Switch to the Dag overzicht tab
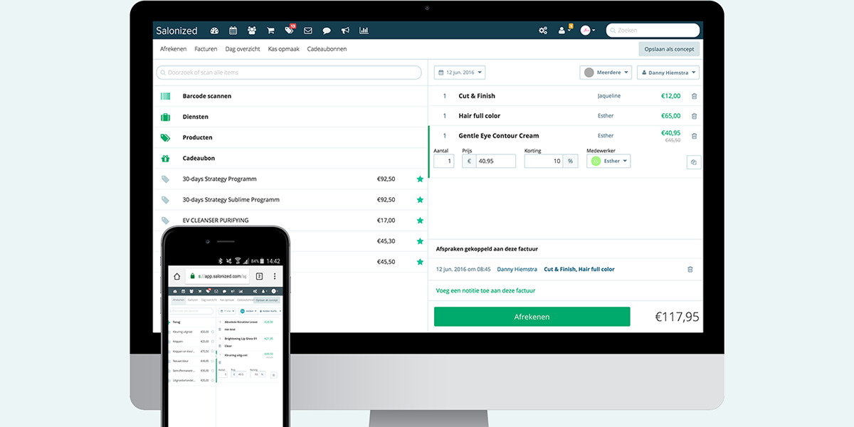The image size is (854, 427). click(x=243, y=49)
